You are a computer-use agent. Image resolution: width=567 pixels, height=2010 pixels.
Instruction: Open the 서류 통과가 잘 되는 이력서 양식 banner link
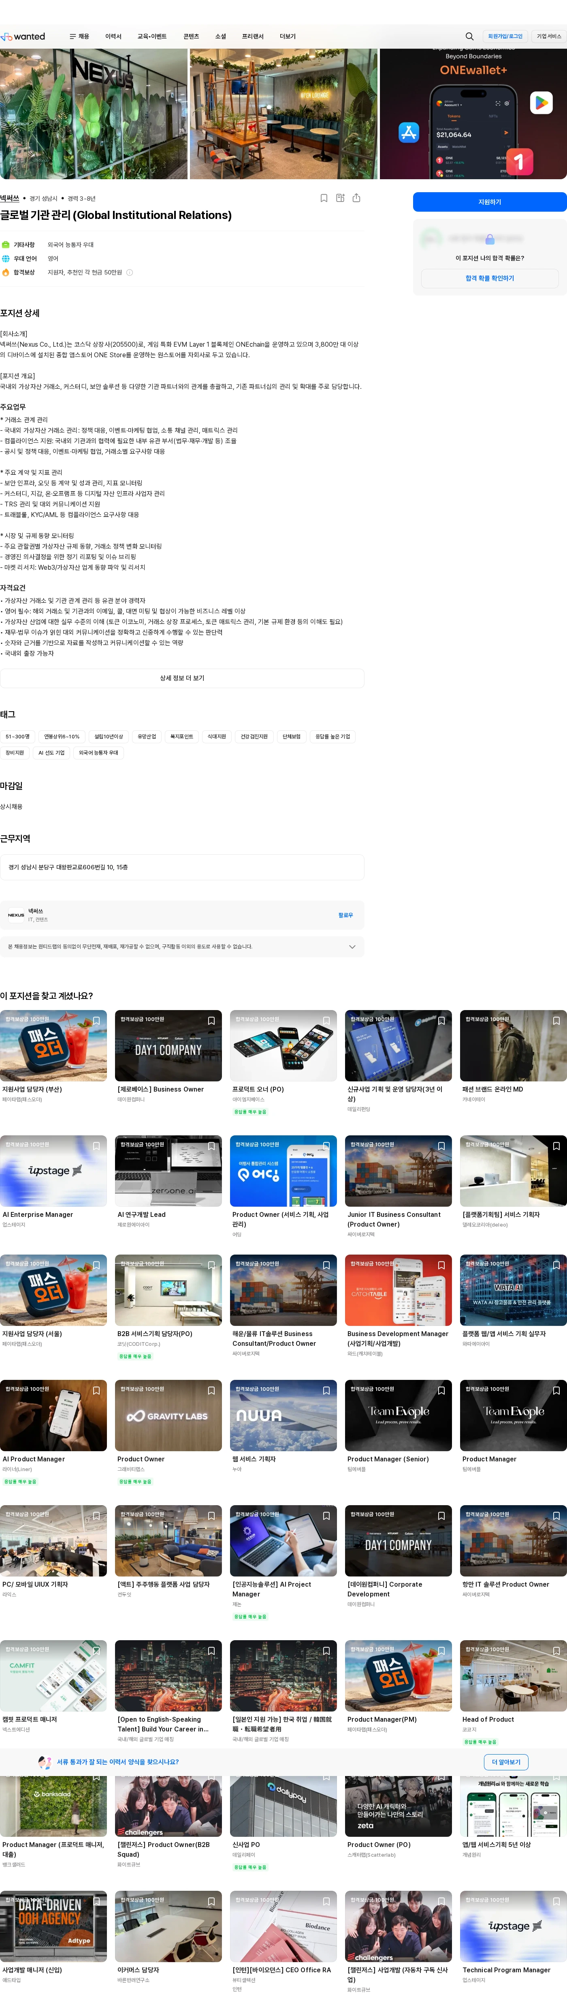tap(117, 1762)
